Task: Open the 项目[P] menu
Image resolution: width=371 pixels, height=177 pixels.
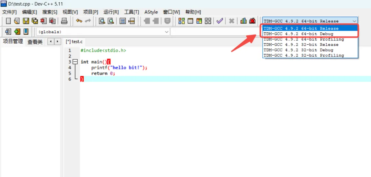Action: (x=91, y=12)
